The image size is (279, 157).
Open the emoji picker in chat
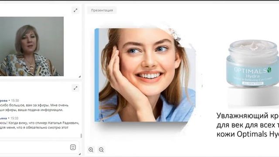point(73,147)
